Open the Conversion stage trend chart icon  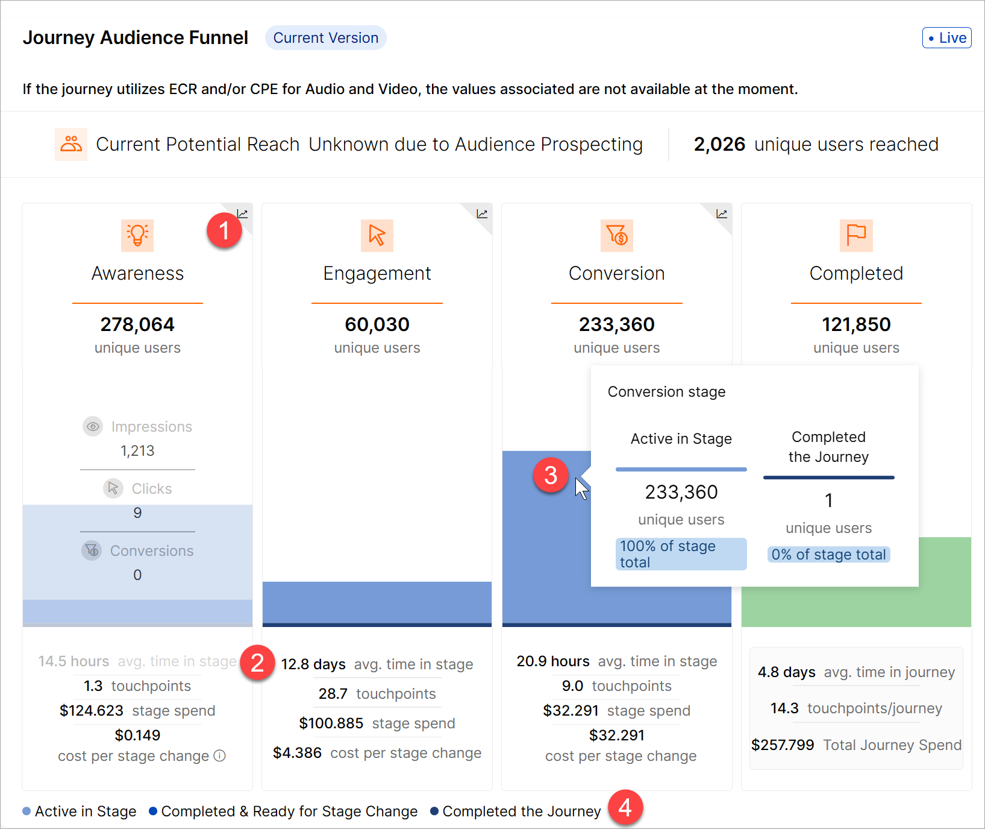(721, 214)
